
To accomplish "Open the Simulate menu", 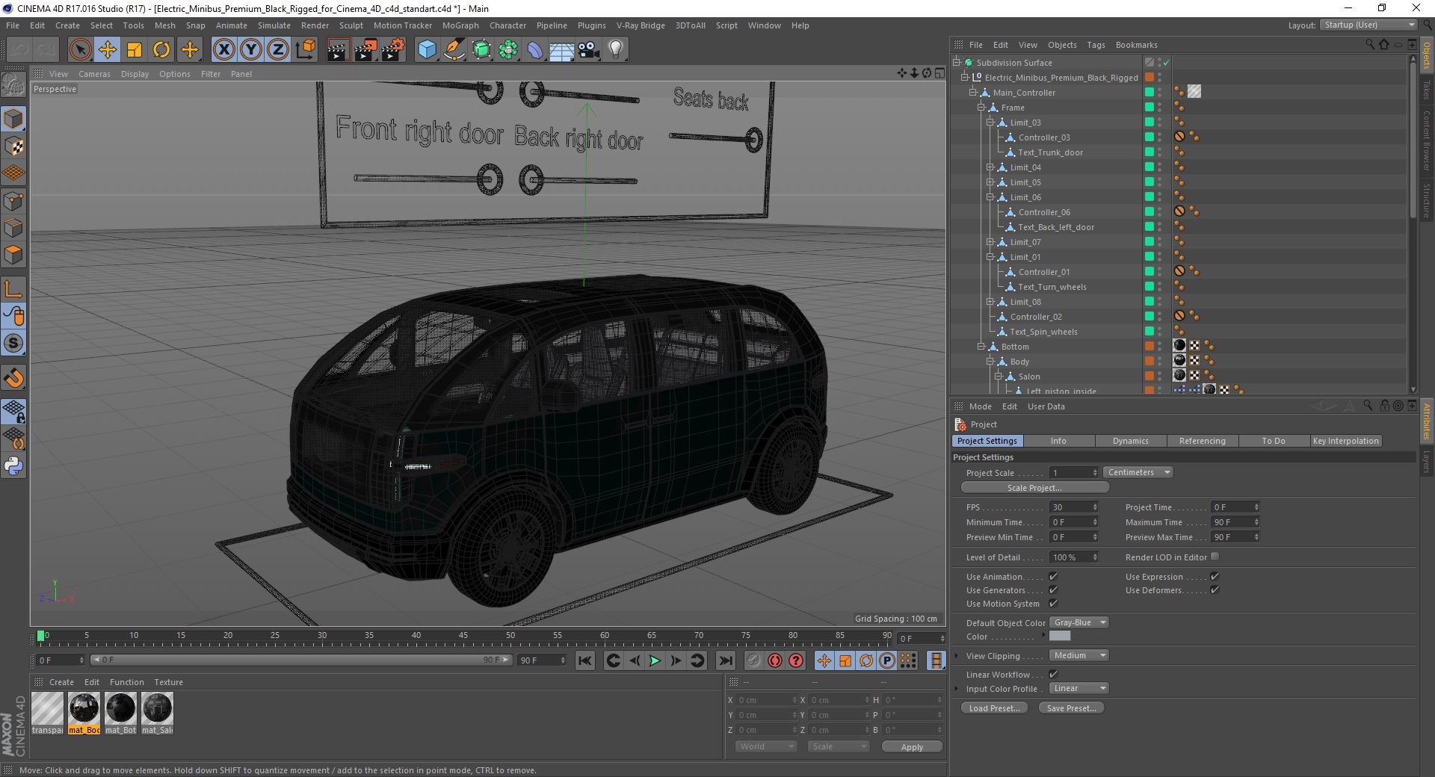I will coord(274,25).
